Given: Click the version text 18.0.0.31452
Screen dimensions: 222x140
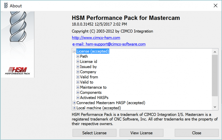Looking at the screenshot, I should [x=83, y=24].
